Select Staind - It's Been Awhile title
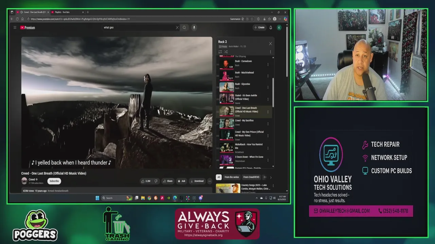This screenshot has width=435, height=244. [246, 97]
